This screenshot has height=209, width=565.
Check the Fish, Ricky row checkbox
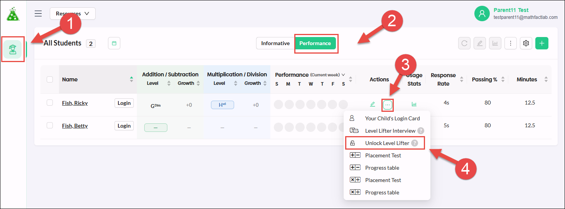pos(50,103)
